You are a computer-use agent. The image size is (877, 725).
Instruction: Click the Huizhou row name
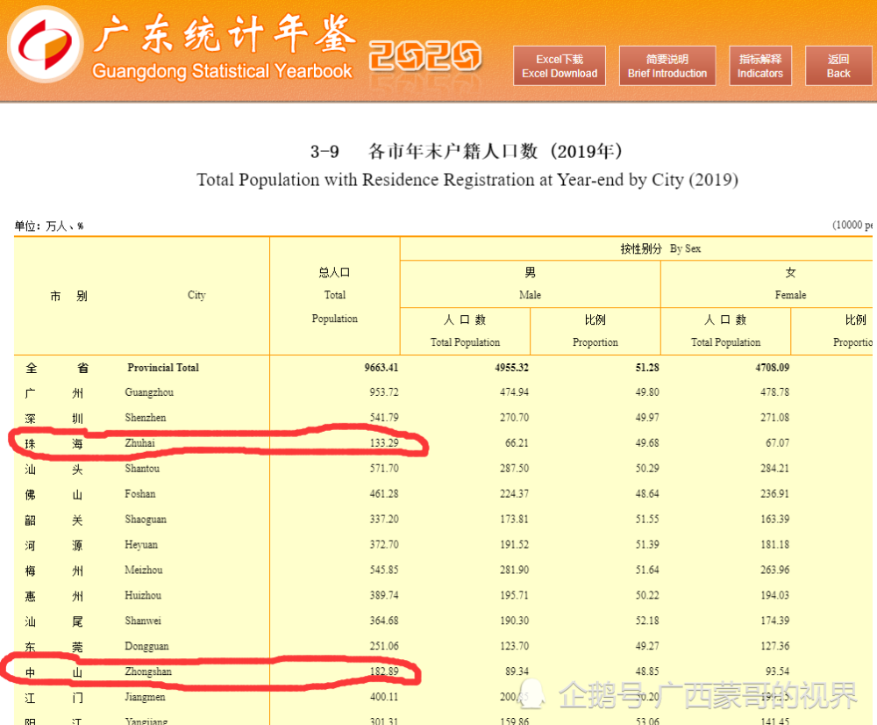tap(143, 595)
